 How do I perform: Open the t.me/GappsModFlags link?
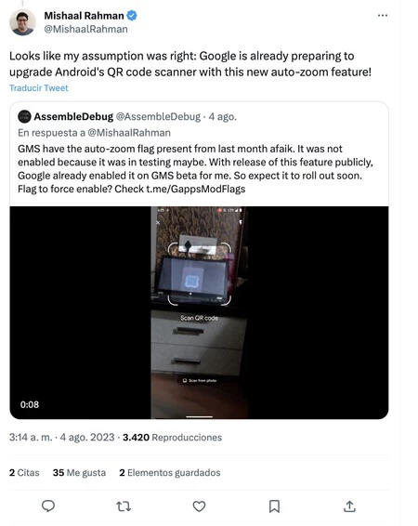(196, 189)
